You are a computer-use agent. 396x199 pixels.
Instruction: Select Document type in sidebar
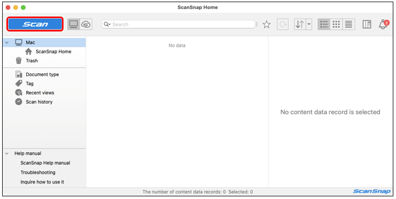pos(42,75)
